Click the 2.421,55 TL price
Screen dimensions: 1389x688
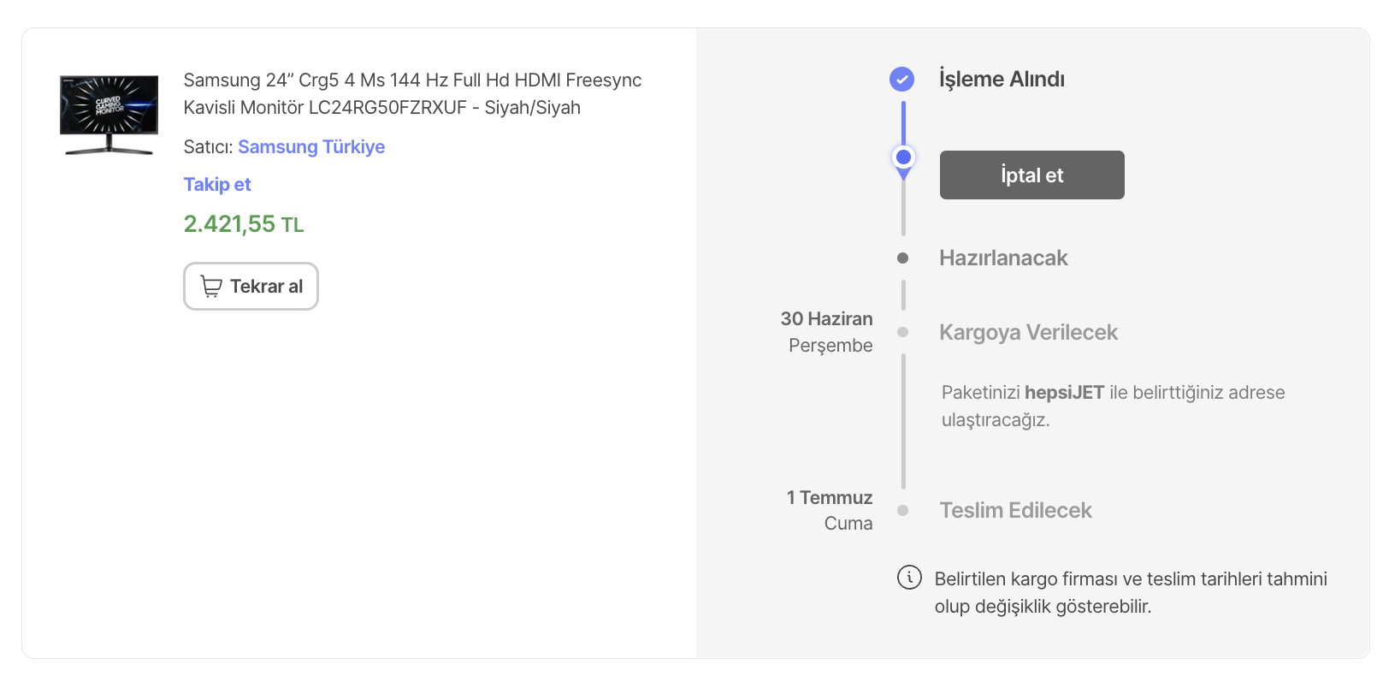pos(244,224)
